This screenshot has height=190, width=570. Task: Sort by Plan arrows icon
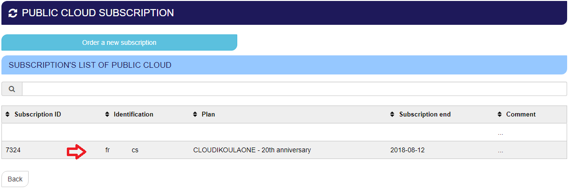(195, 115)
